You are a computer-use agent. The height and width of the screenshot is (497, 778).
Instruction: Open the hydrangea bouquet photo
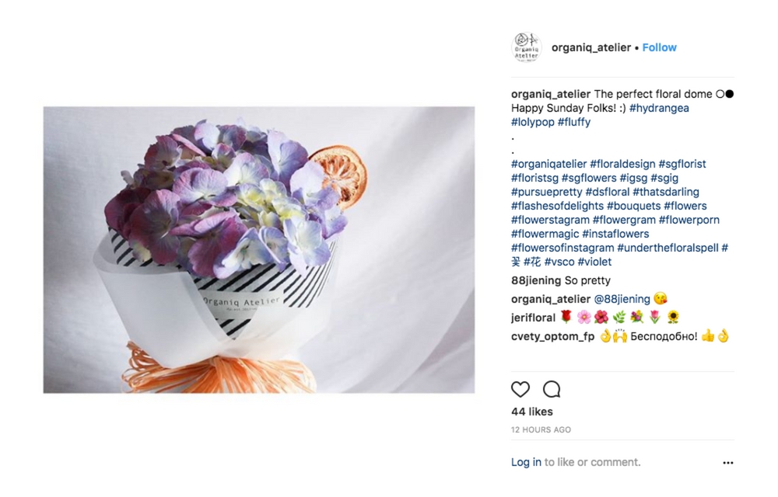pyautogui.click(x=258, y=249)
